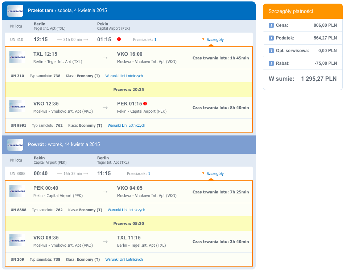The width and height of the screenshot is (346, 272).
Task: Click orange triangle beside return Szczegóły
Action: click(x=203, y=173)
